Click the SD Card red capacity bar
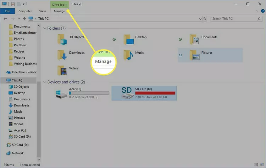 point(155,93)
